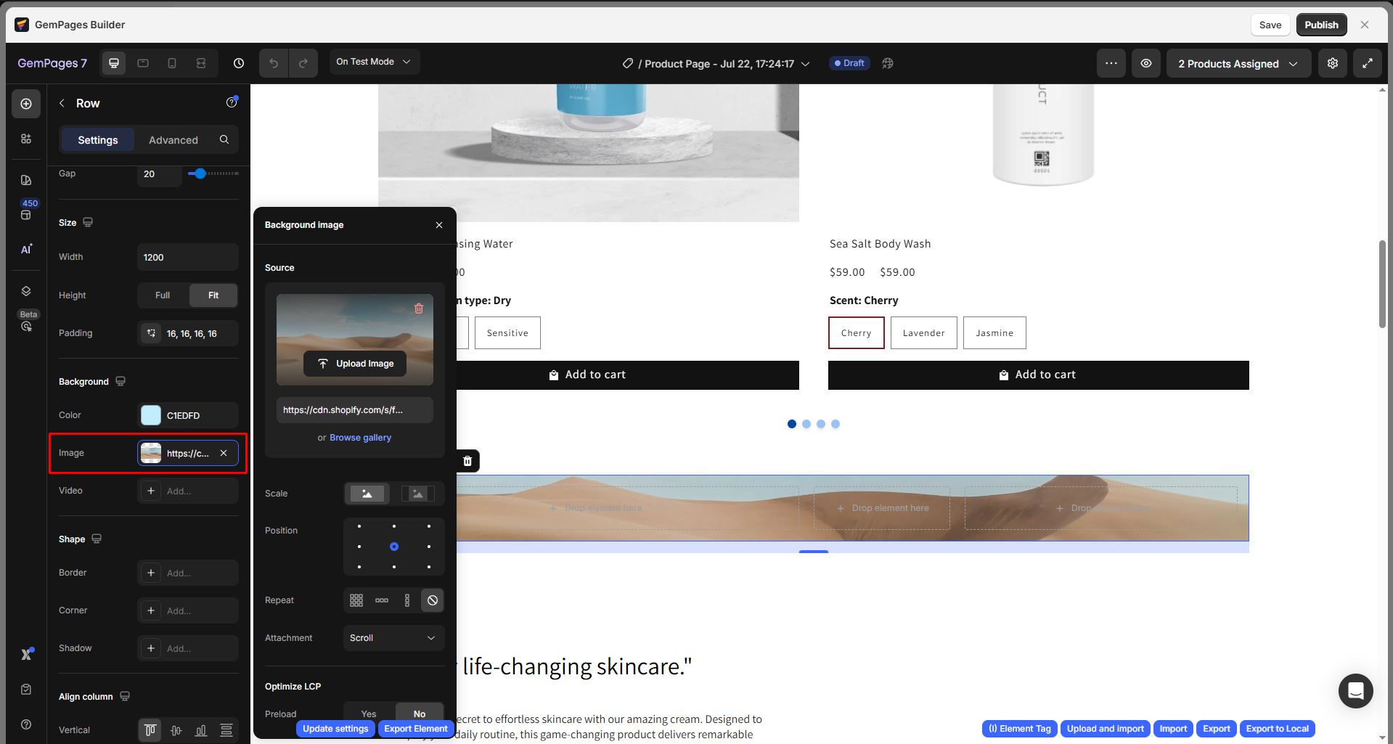Viewport: 1393px width, 744px height.
Task: Set Height to Full
Action: [163, 295]
